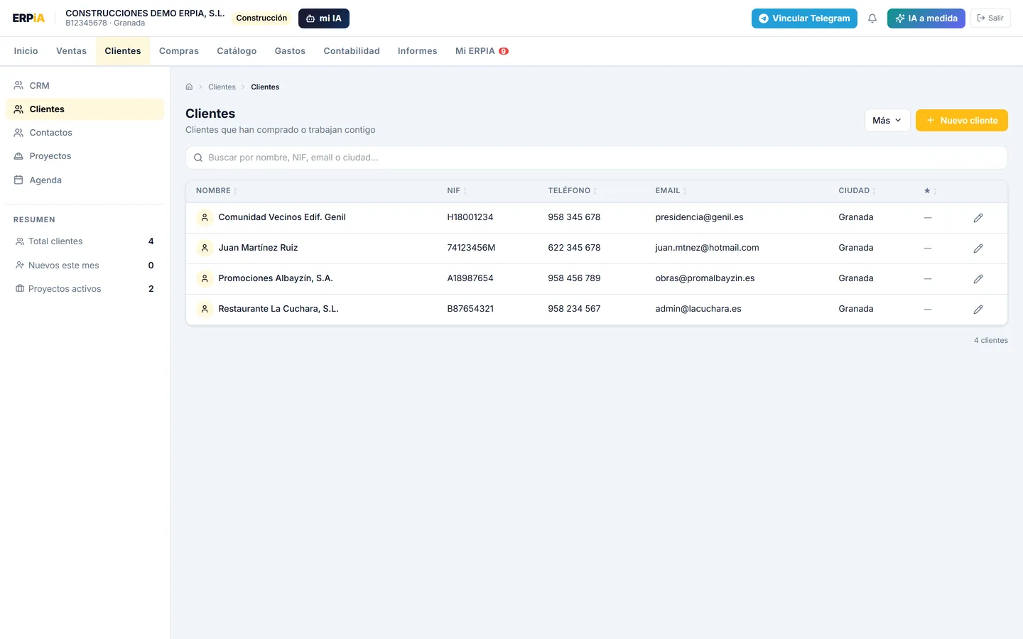The image size is (1023, 639).
Task: Click the Total clientes icon in Resumen
Action: (x=20, y=241)
